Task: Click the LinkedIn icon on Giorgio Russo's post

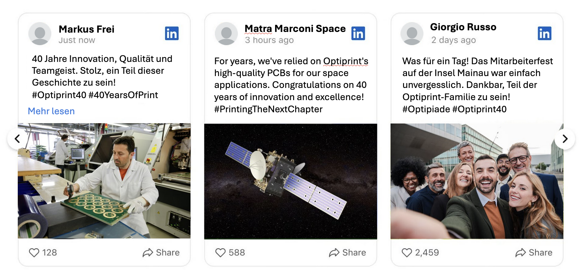Action: click(545, 33)
